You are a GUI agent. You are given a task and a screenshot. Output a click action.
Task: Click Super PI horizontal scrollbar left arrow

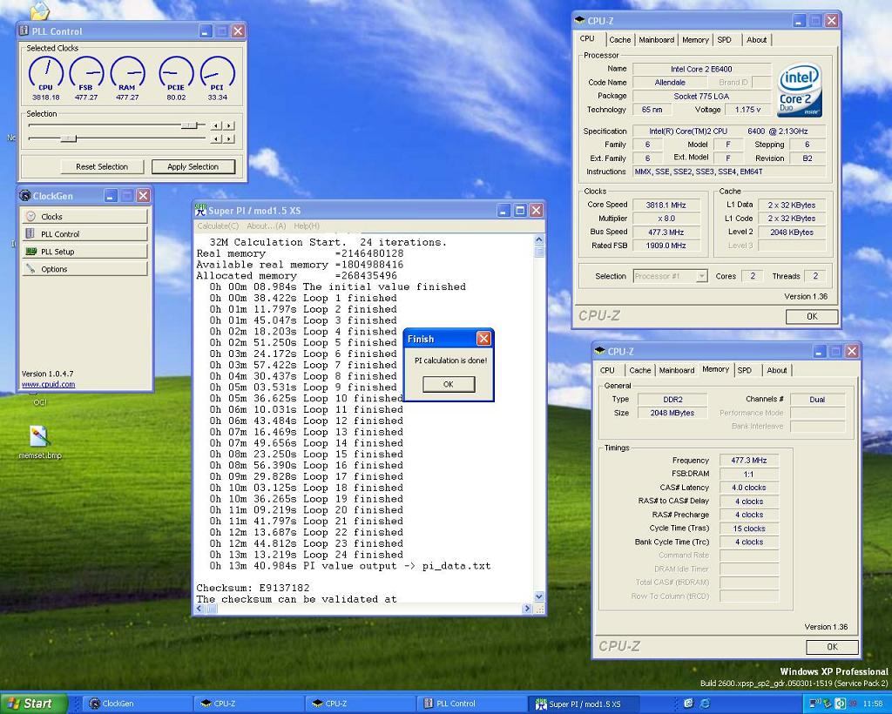199,609
